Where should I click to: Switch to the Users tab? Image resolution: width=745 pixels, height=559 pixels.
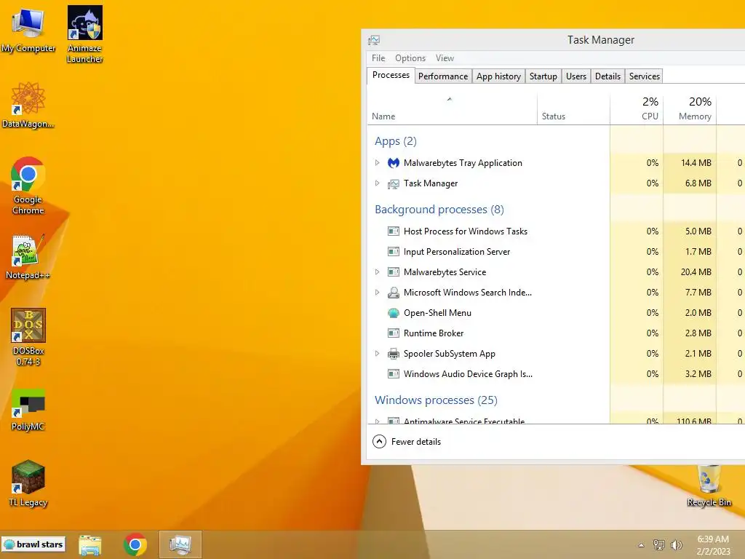coord(576,76)
